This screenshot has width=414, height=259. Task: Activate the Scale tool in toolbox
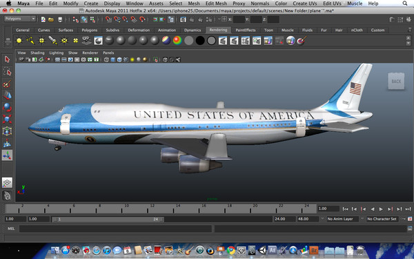click(7, 119)
